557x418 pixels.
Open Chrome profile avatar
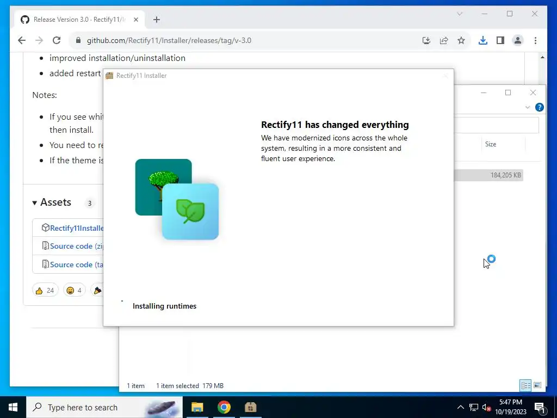[x=518, y=40]
